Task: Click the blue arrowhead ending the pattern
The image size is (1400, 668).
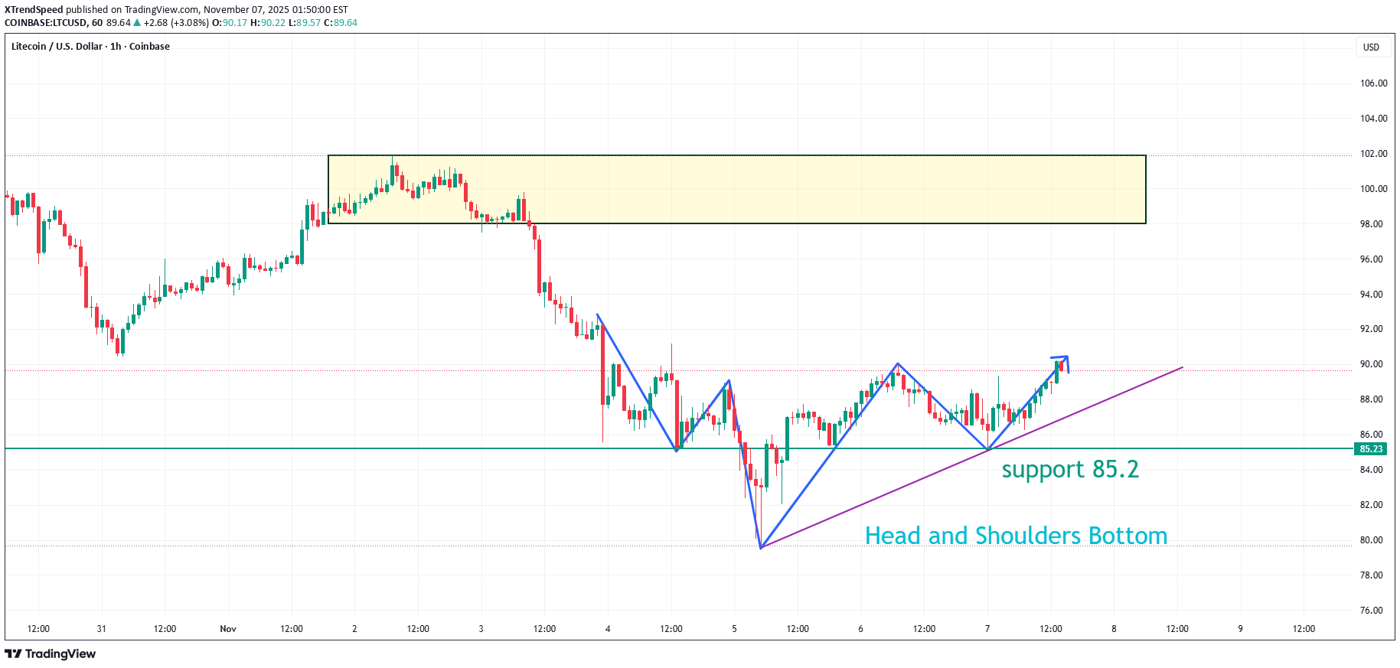Action: tap(1064, 359)
